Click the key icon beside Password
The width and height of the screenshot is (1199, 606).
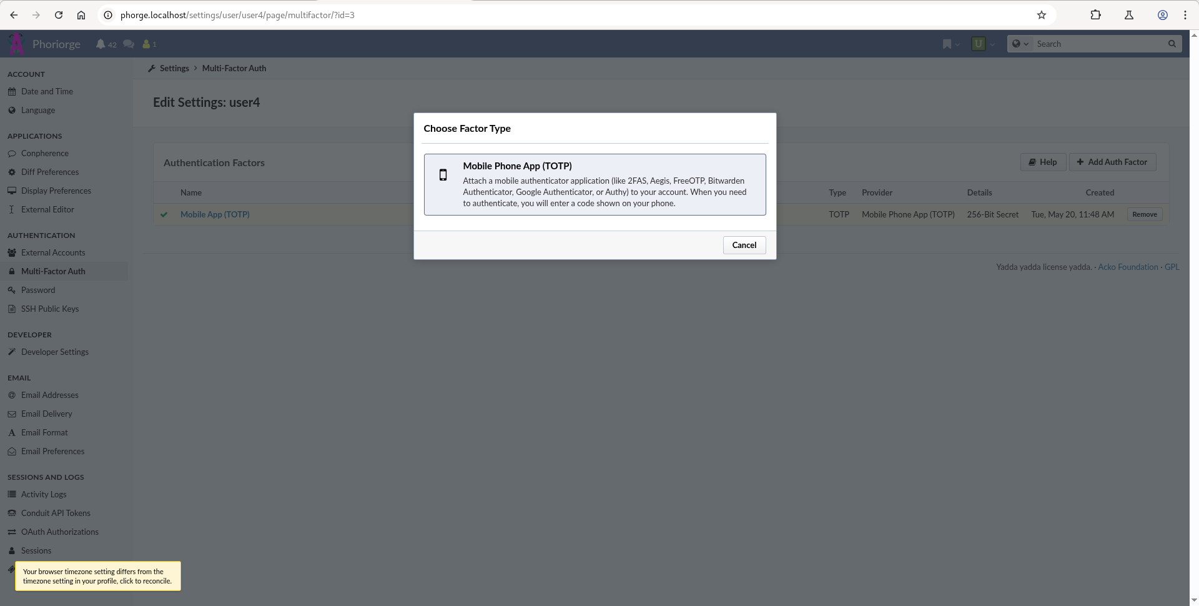[12, 290]
